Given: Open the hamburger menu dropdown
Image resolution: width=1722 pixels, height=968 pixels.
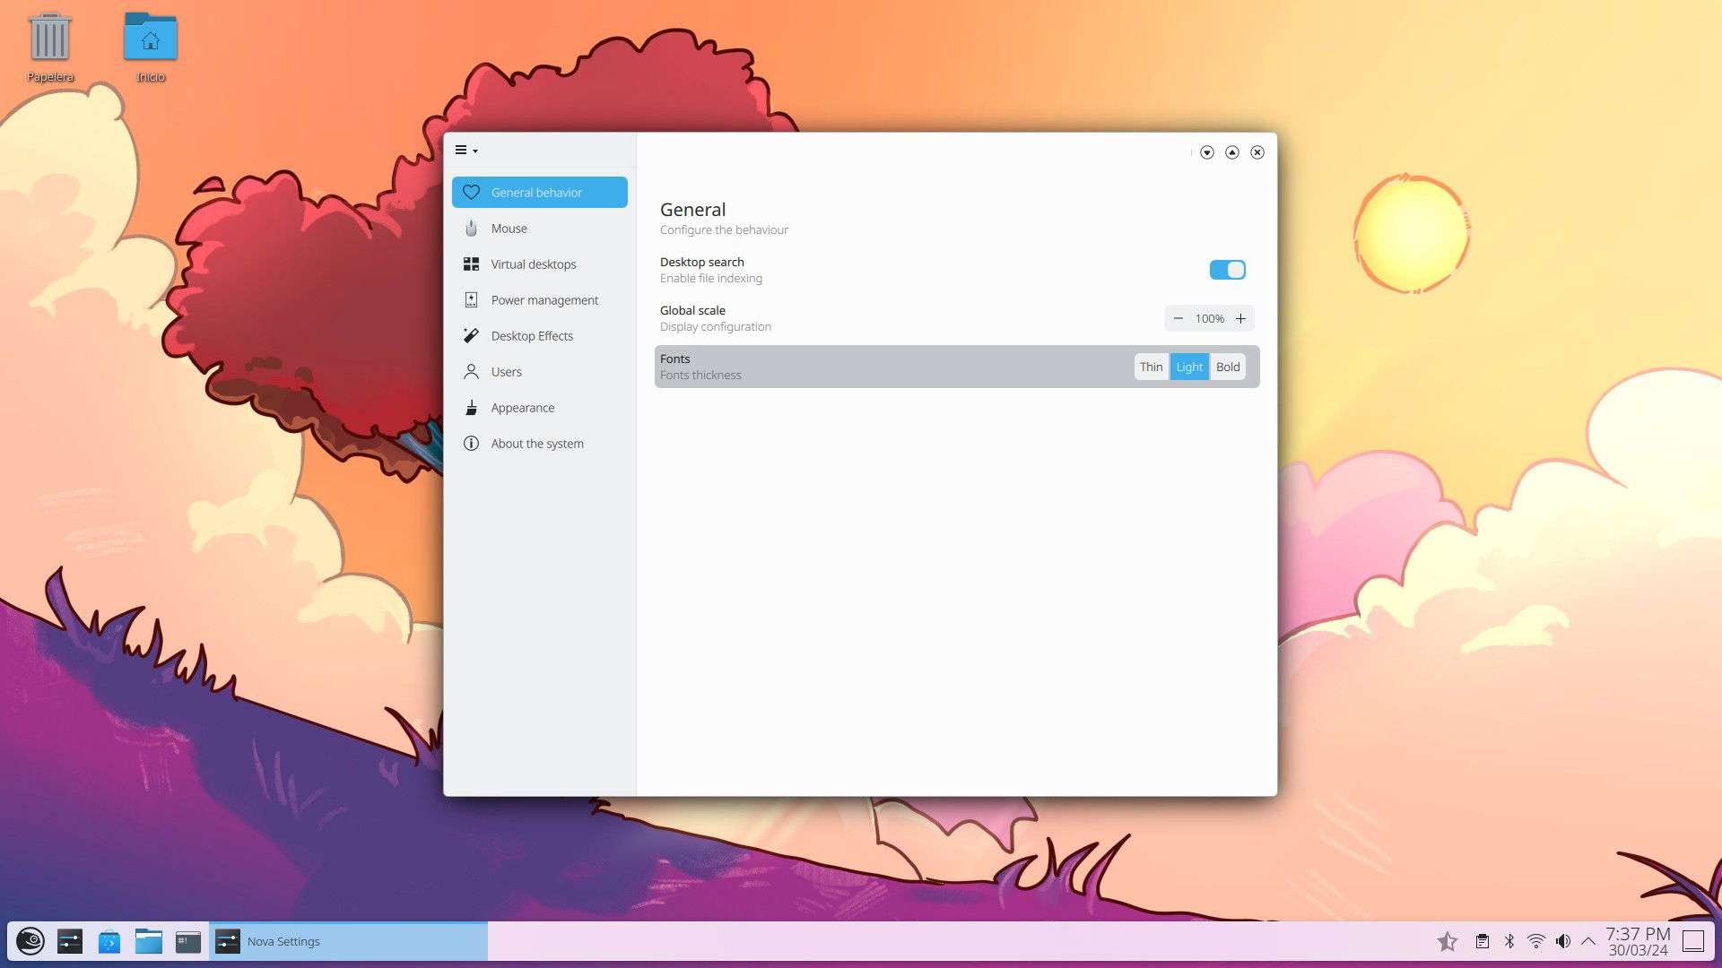Looking at the screenshot, I should click(x=466, y=151).
